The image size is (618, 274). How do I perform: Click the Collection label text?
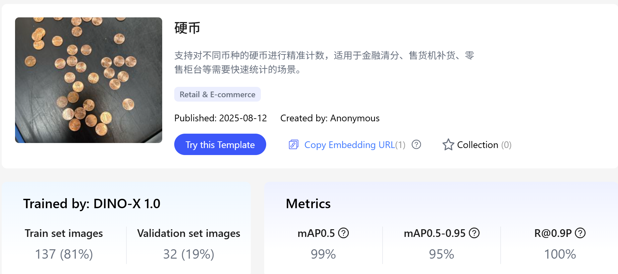[478, 145]
